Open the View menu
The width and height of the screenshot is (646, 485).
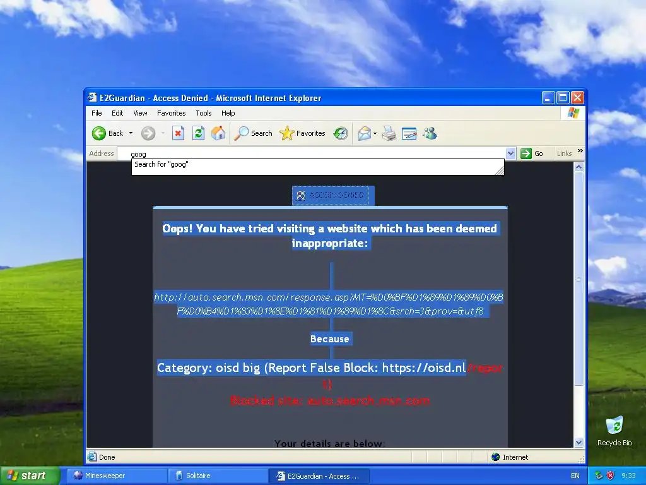pyautogui.click(x=140, y=113)
